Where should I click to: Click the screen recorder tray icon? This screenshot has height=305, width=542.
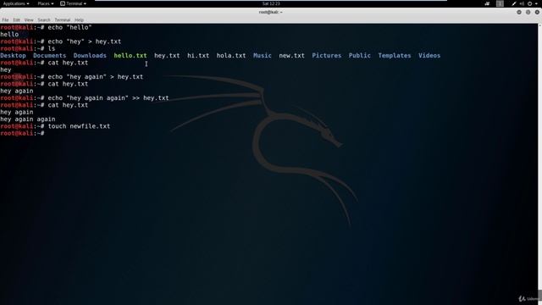487,3
